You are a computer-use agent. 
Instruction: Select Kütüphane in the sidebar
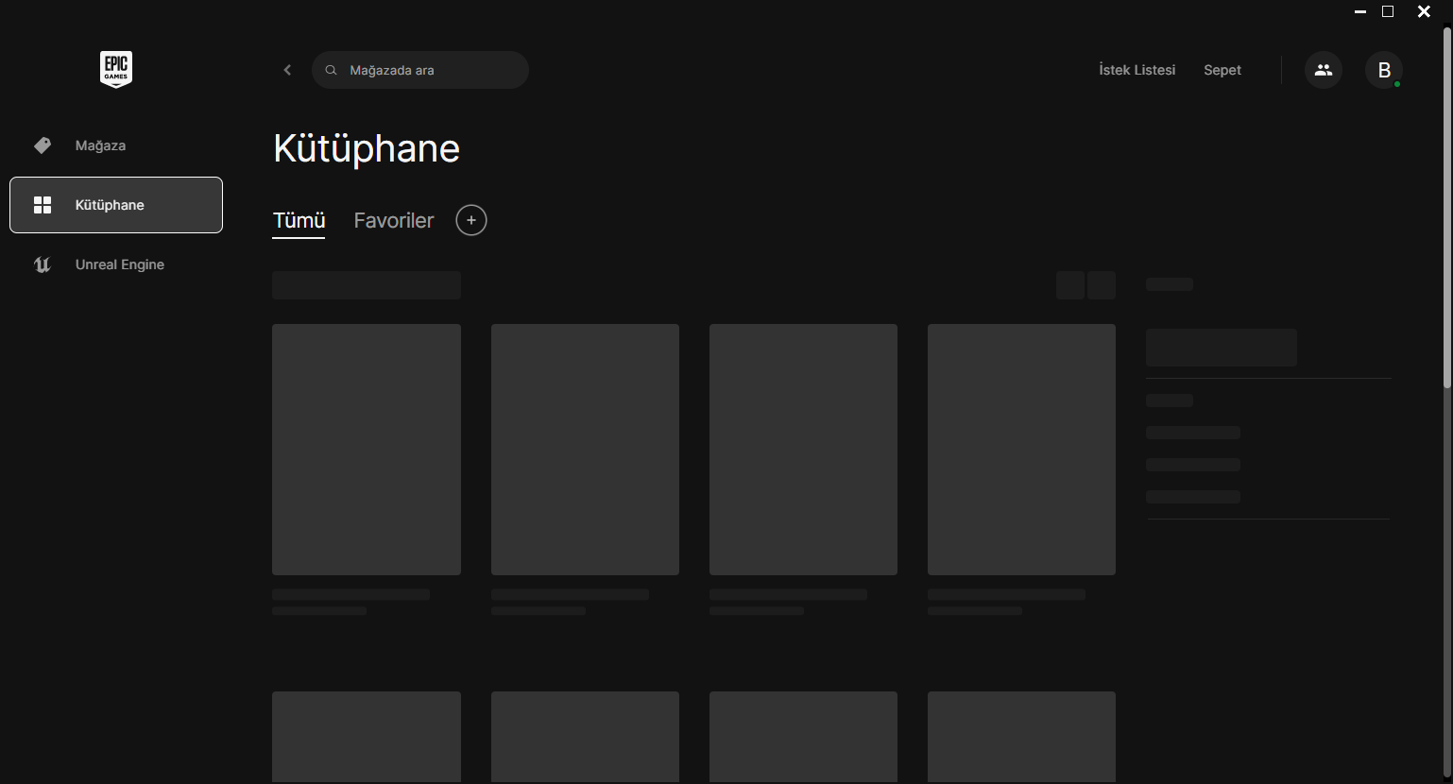pyautogui.click(x=116, y=205)
